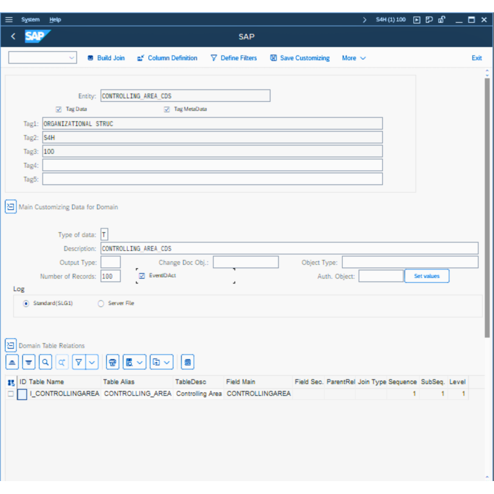Image resolution: width=494 pixels, height=494 pixels.
Task: Enable the Tag Data checkbox
Action: tap(58, 109)
